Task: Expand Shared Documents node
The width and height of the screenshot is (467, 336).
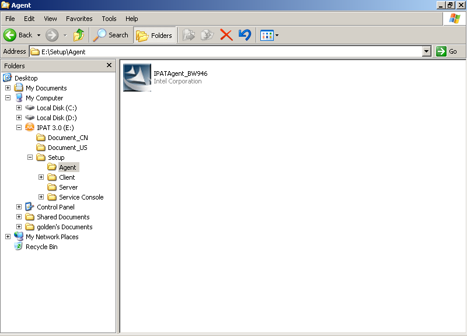Action: [x=19, y=216]
